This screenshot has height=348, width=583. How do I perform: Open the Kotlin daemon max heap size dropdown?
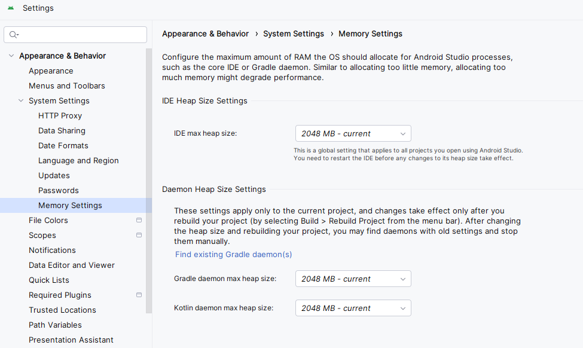tap(353, 308)
